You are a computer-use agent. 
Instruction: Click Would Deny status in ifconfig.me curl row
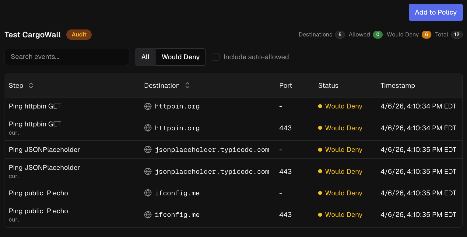(343, 215)
